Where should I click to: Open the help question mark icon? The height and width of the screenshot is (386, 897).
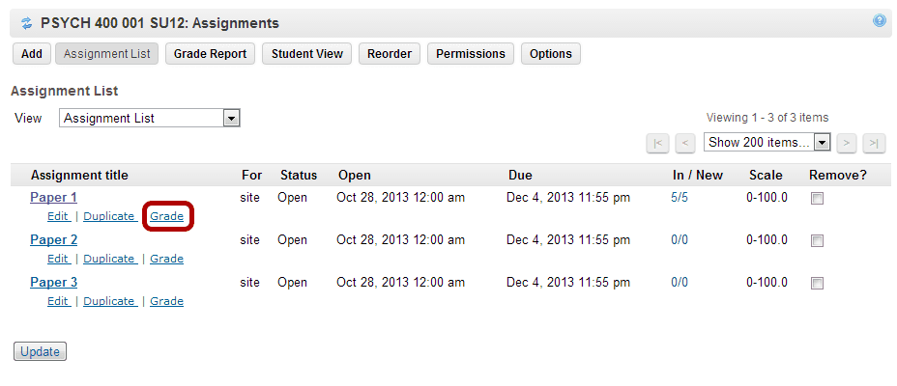[880, 21]
